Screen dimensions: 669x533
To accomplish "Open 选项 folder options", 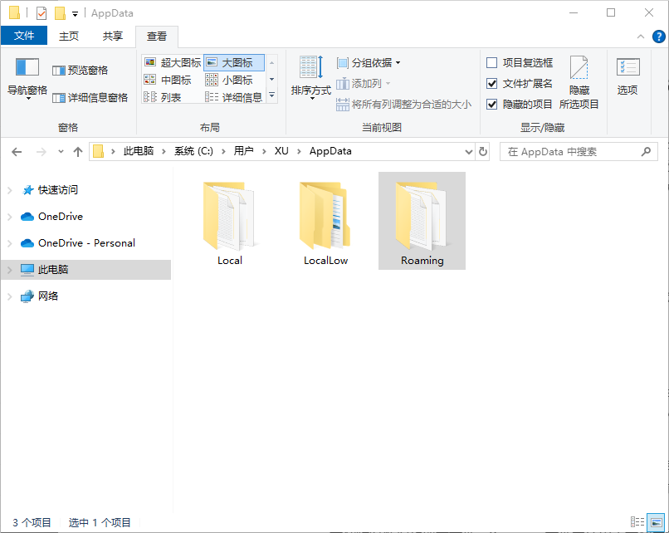I will click(x=627, y=76).
